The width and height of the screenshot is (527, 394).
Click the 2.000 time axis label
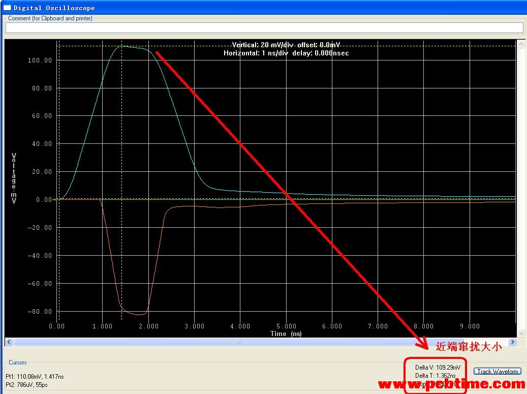click(148, 326)
